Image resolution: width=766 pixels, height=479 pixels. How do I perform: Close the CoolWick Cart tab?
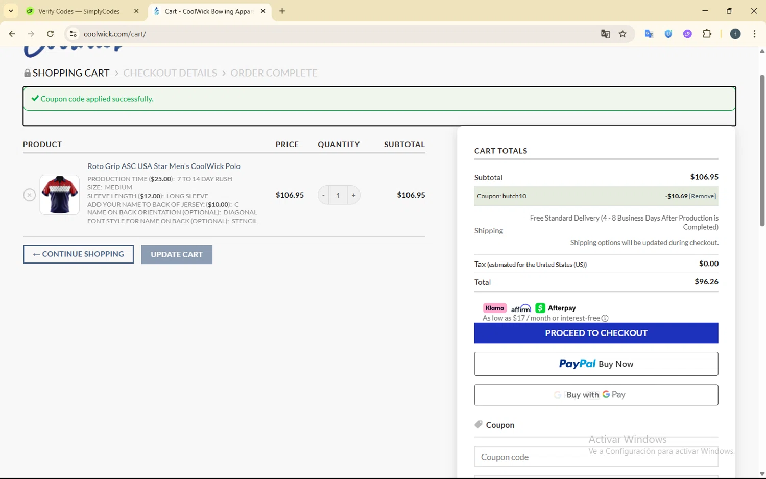(x=263, y=11)
